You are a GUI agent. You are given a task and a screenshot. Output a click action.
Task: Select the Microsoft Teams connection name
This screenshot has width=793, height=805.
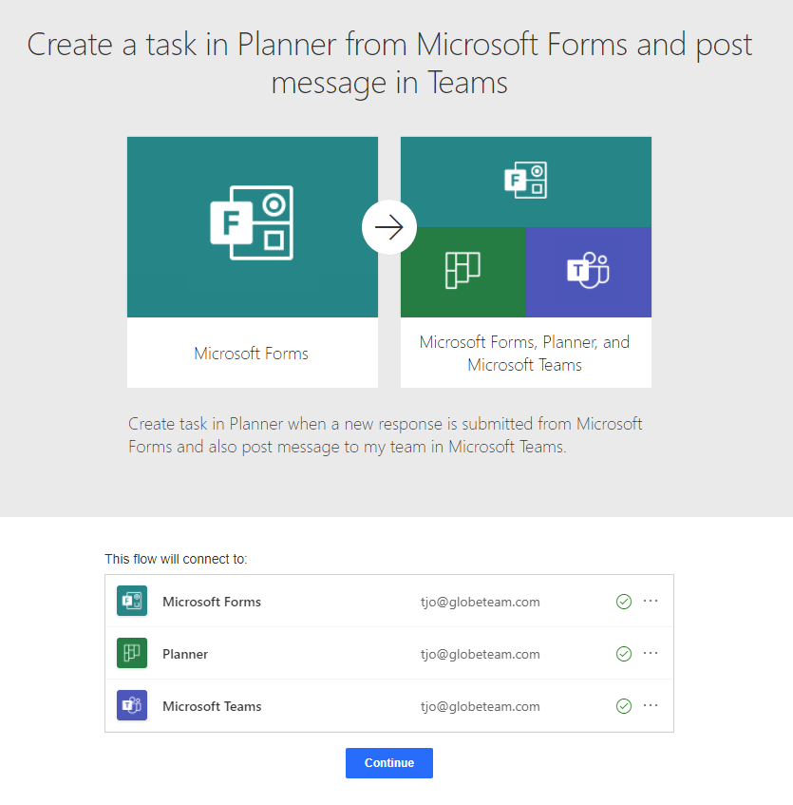click(212, 706)
